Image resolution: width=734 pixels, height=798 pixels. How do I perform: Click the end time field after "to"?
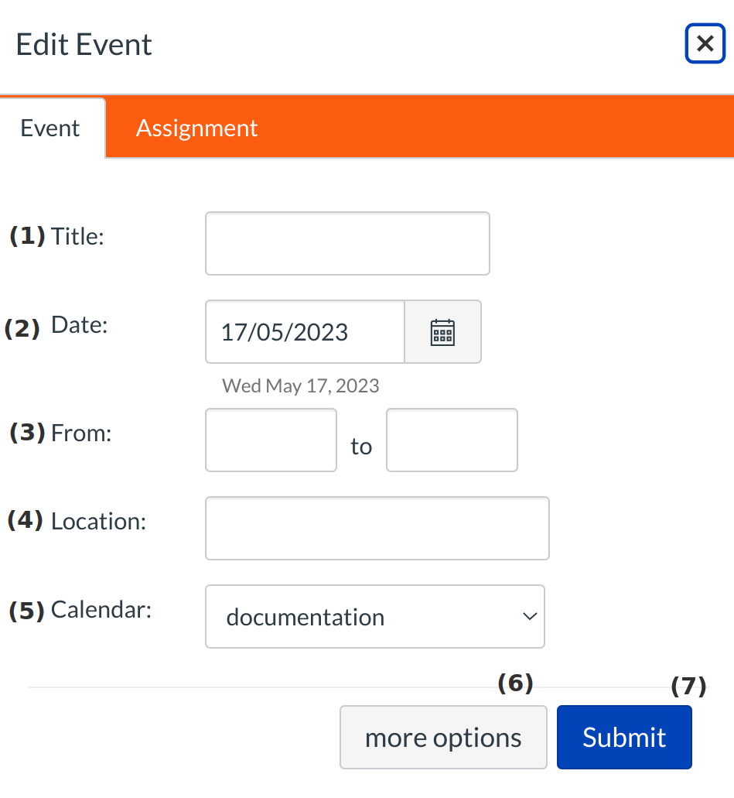click(x=452, y=440)
